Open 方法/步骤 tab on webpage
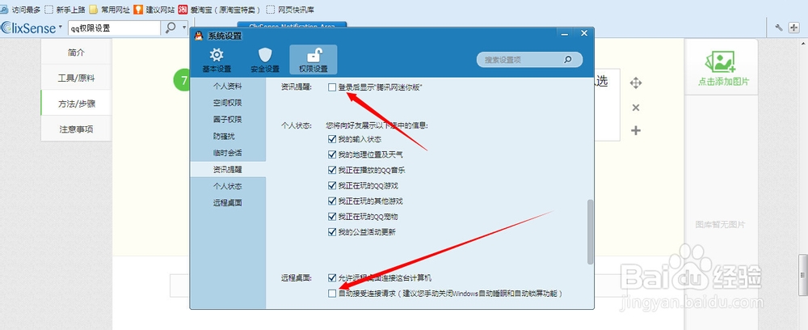This screenshot has width=808, height=330. pyautogui.click(x=76, y=104)
